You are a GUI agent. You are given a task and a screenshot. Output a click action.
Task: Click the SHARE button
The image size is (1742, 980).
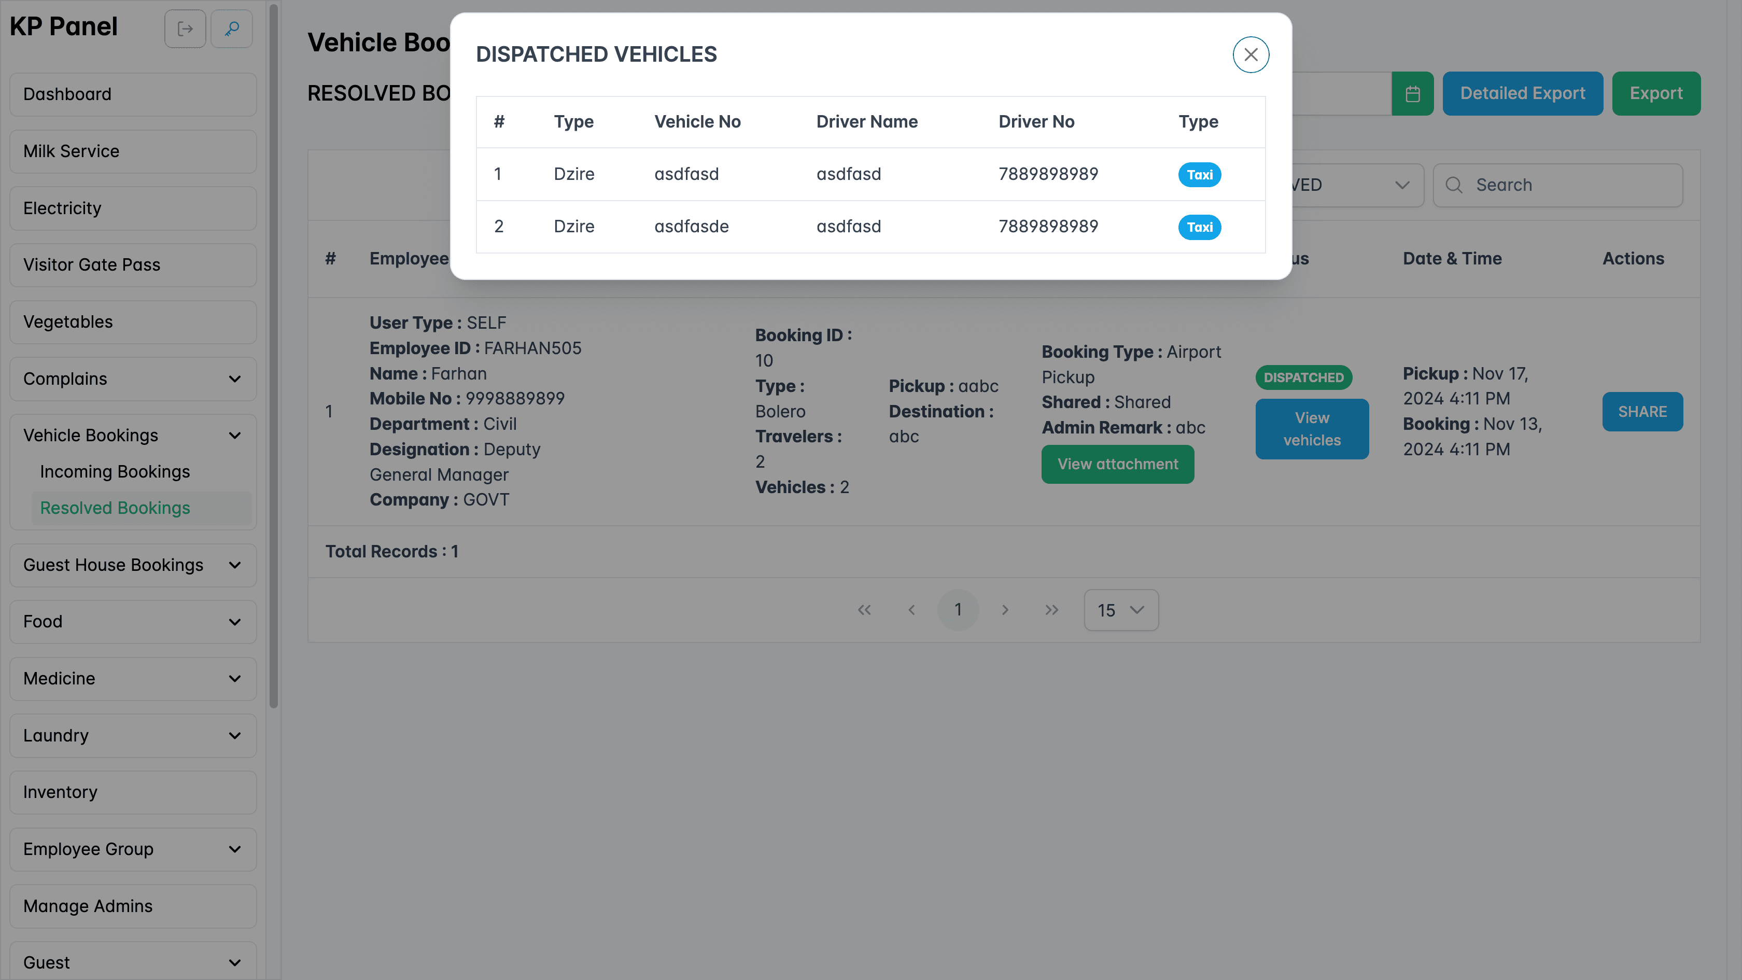tap(1642, 411)
